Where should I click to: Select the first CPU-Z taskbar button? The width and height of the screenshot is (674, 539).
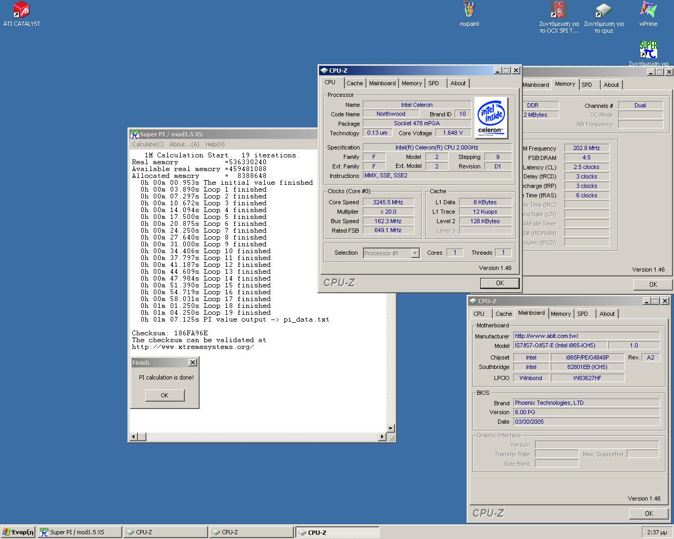tap(165, 532)
